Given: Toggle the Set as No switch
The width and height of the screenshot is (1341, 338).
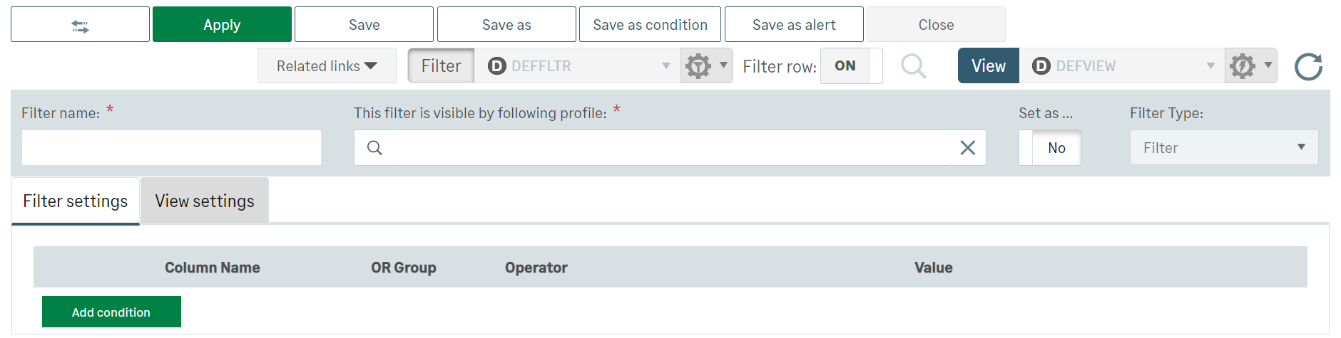Looking at the screenshot, I should (x=1050, y=147).
